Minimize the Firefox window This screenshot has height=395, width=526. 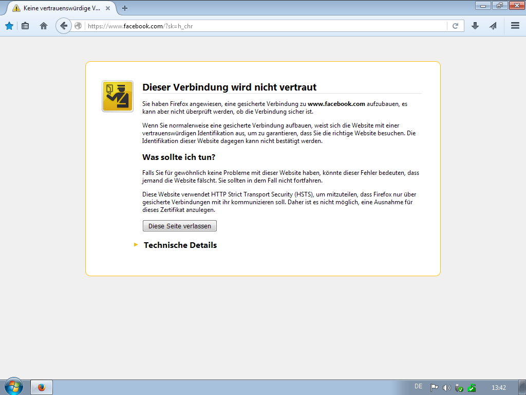tap(483, 5)
